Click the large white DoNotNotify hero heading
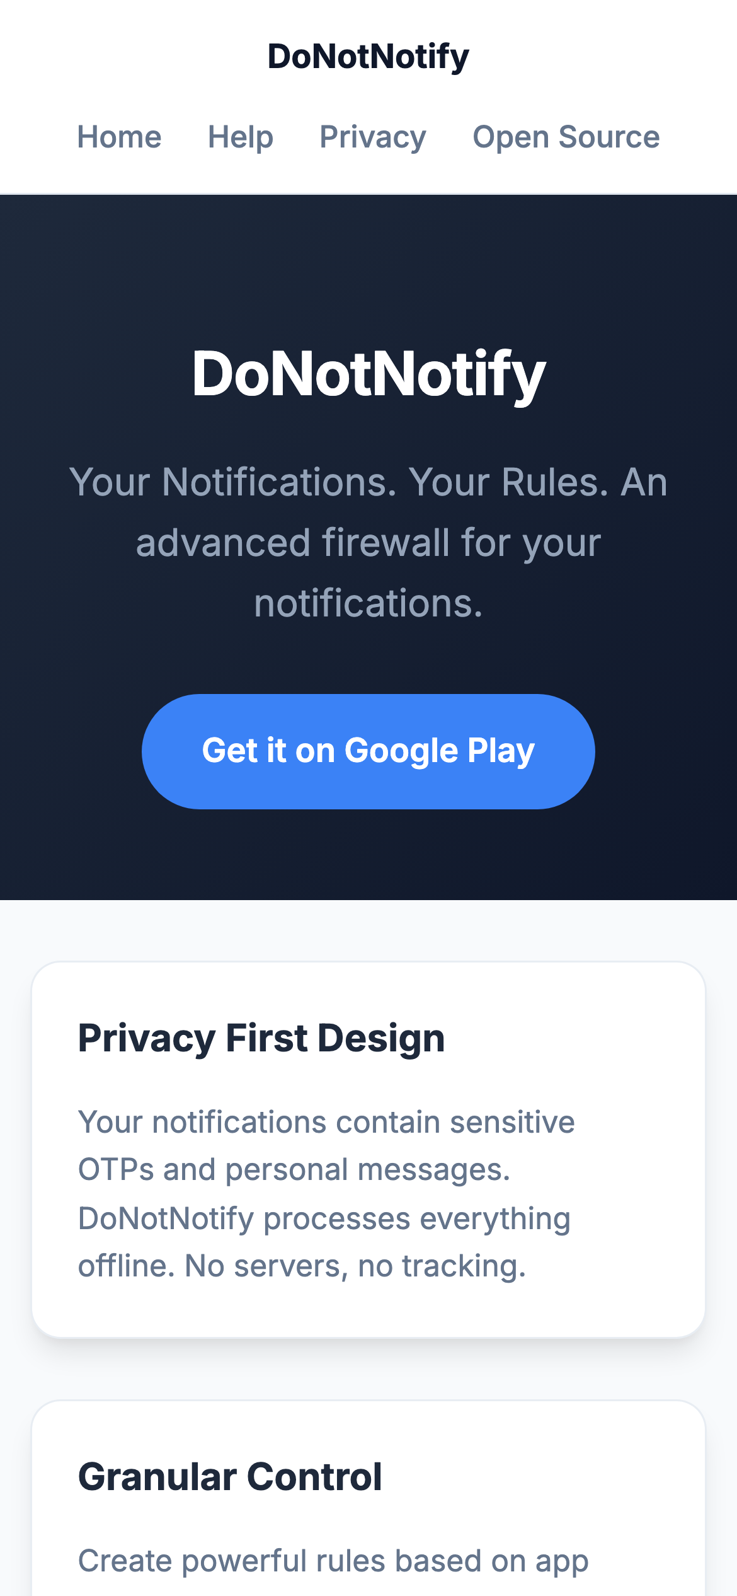 point(368,374)
